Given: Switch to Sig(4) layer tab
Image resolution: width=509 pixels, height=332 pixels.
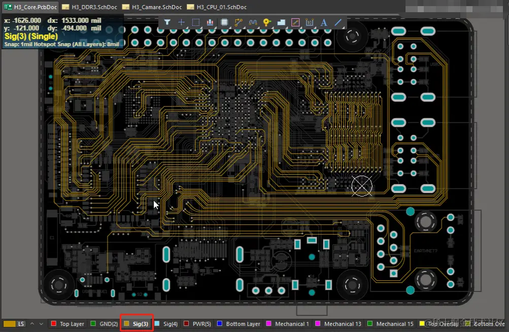Looking at the screenshot, I should (x=166, y=324).
